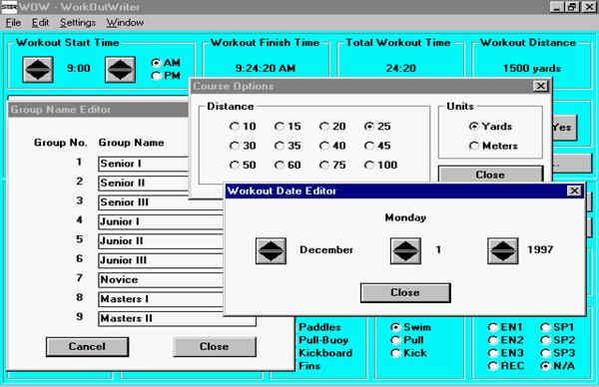This screenshot has height=387, width=599.
Task: Select EN3 energy category
Action: click(x=506, y=353)
